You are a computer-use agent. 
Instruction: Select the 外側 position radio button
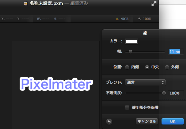pyautogui.click(x=167, y=67)
